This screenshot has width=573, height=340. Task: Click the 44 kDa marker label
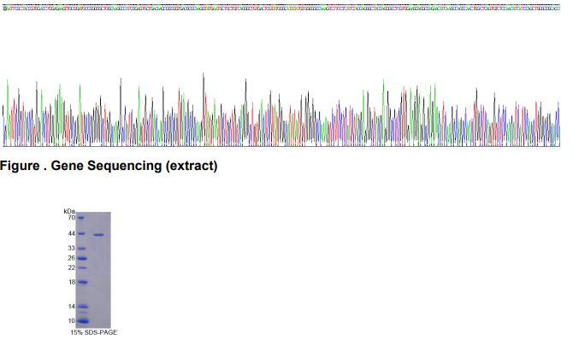71,234
